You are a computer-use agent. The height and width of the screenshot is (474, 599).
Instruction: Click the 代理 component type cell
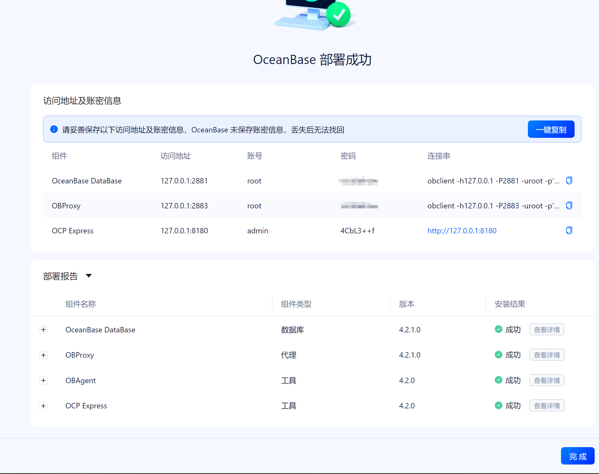pos(289,355)
